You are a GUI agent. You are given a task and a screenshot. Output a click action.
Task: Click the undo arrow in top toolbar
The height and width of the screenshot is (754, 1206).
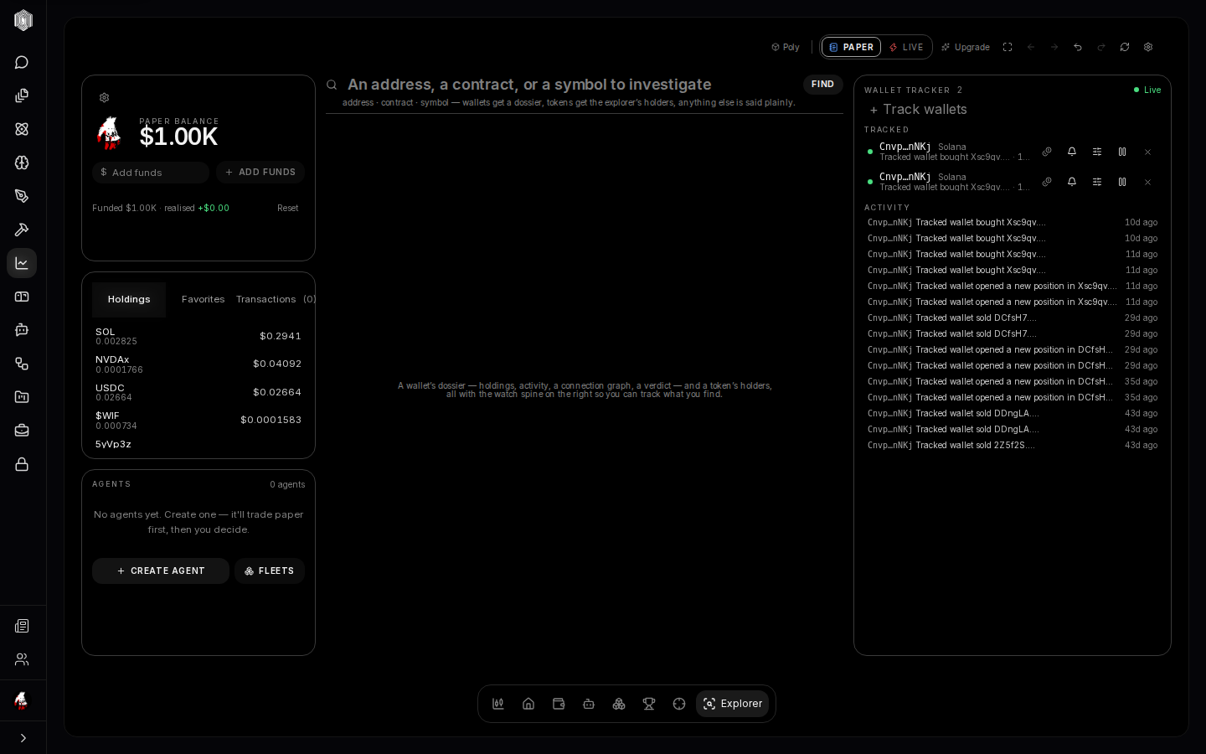(1078, 47)
